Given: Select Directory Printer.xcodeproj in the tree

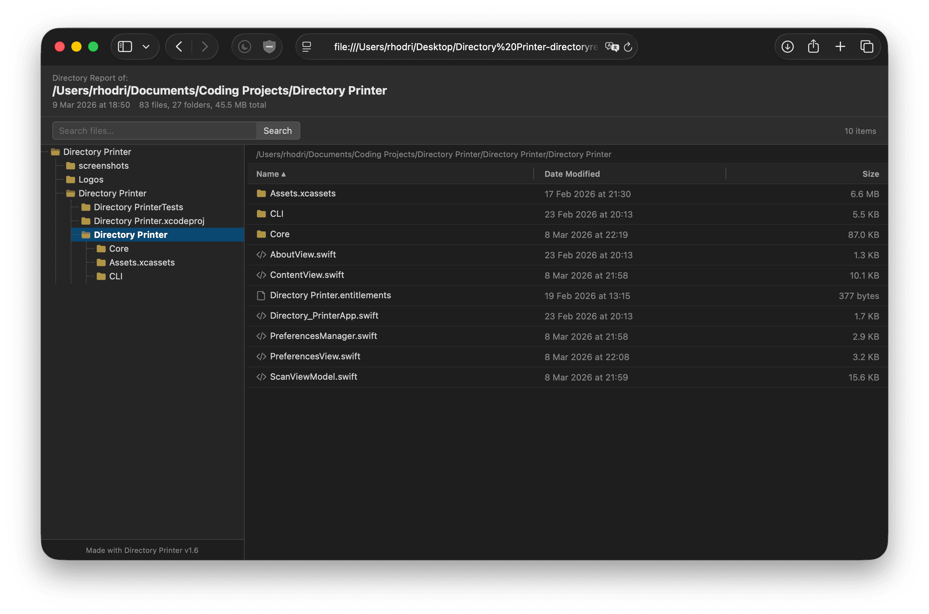Looking at the screenshot, I should [x=149, y=221].
